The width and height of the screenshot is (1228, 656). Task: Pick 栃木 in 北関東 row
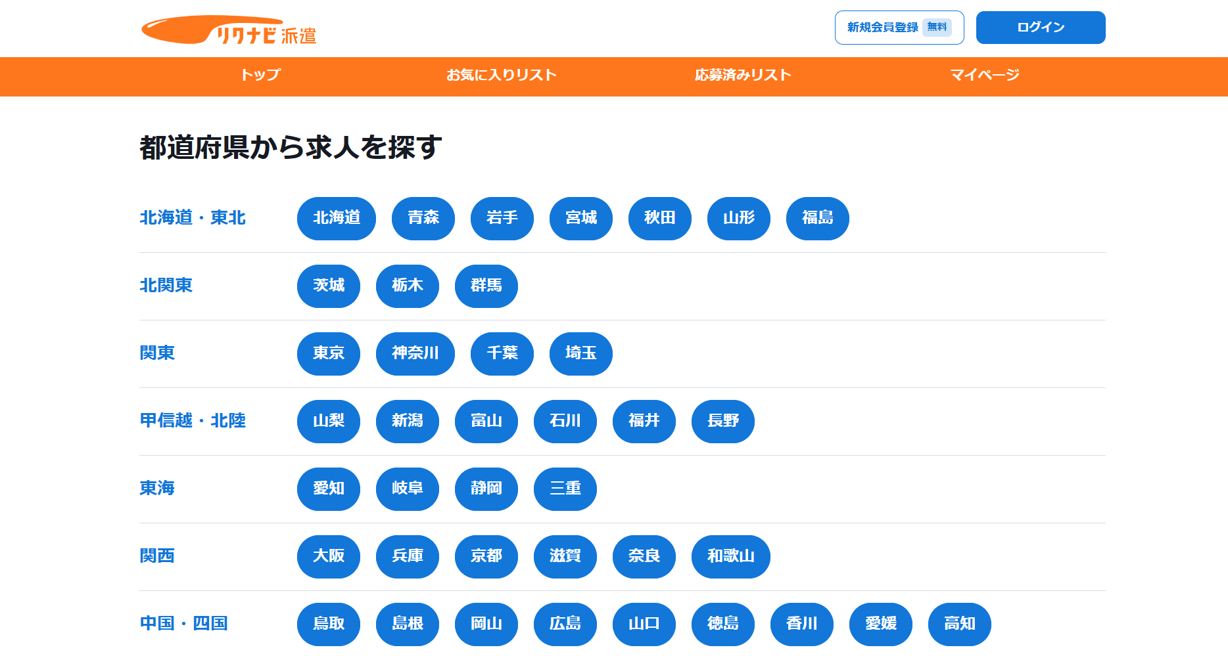pos(407,286)
